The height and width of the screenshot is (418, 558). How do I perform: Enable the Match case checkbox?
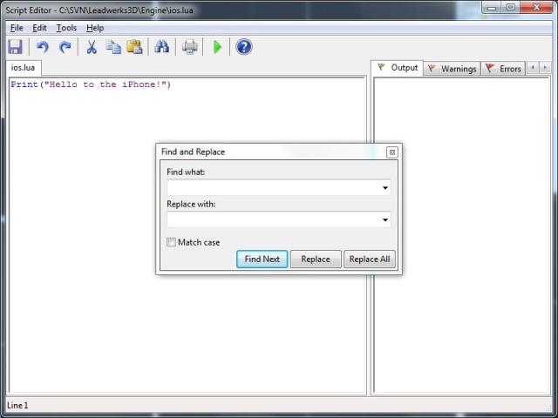[172, 242]
